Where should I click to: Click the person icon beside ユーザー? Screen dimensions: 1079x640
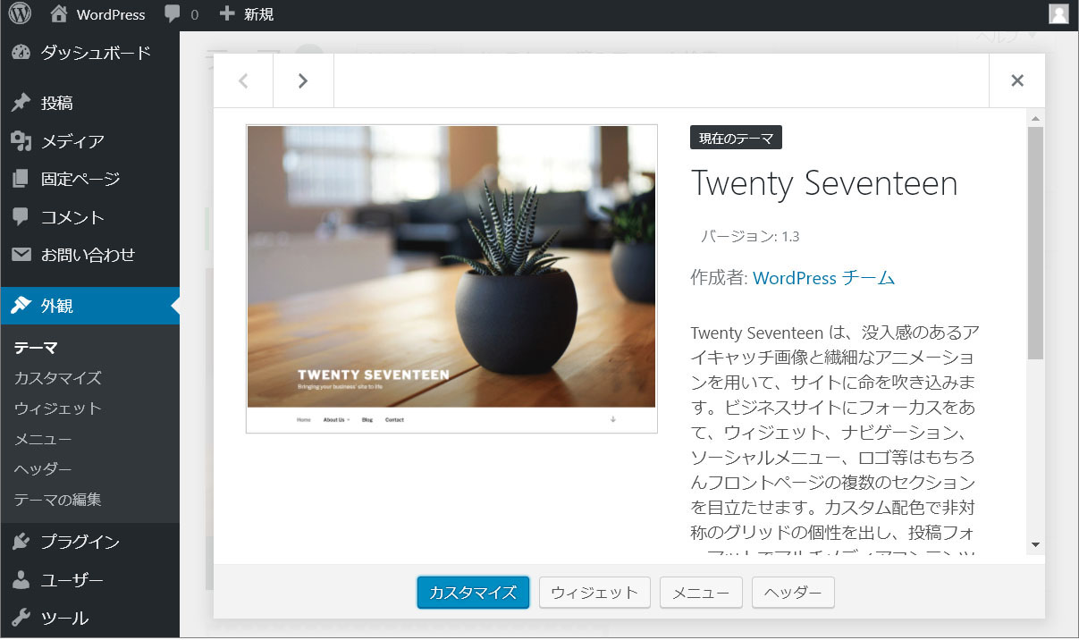pos(21,580)
